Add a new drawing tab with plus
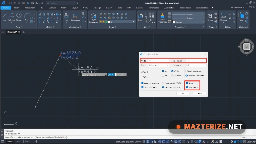This screenshot has height=144, width=256. [x=24, y=32]
